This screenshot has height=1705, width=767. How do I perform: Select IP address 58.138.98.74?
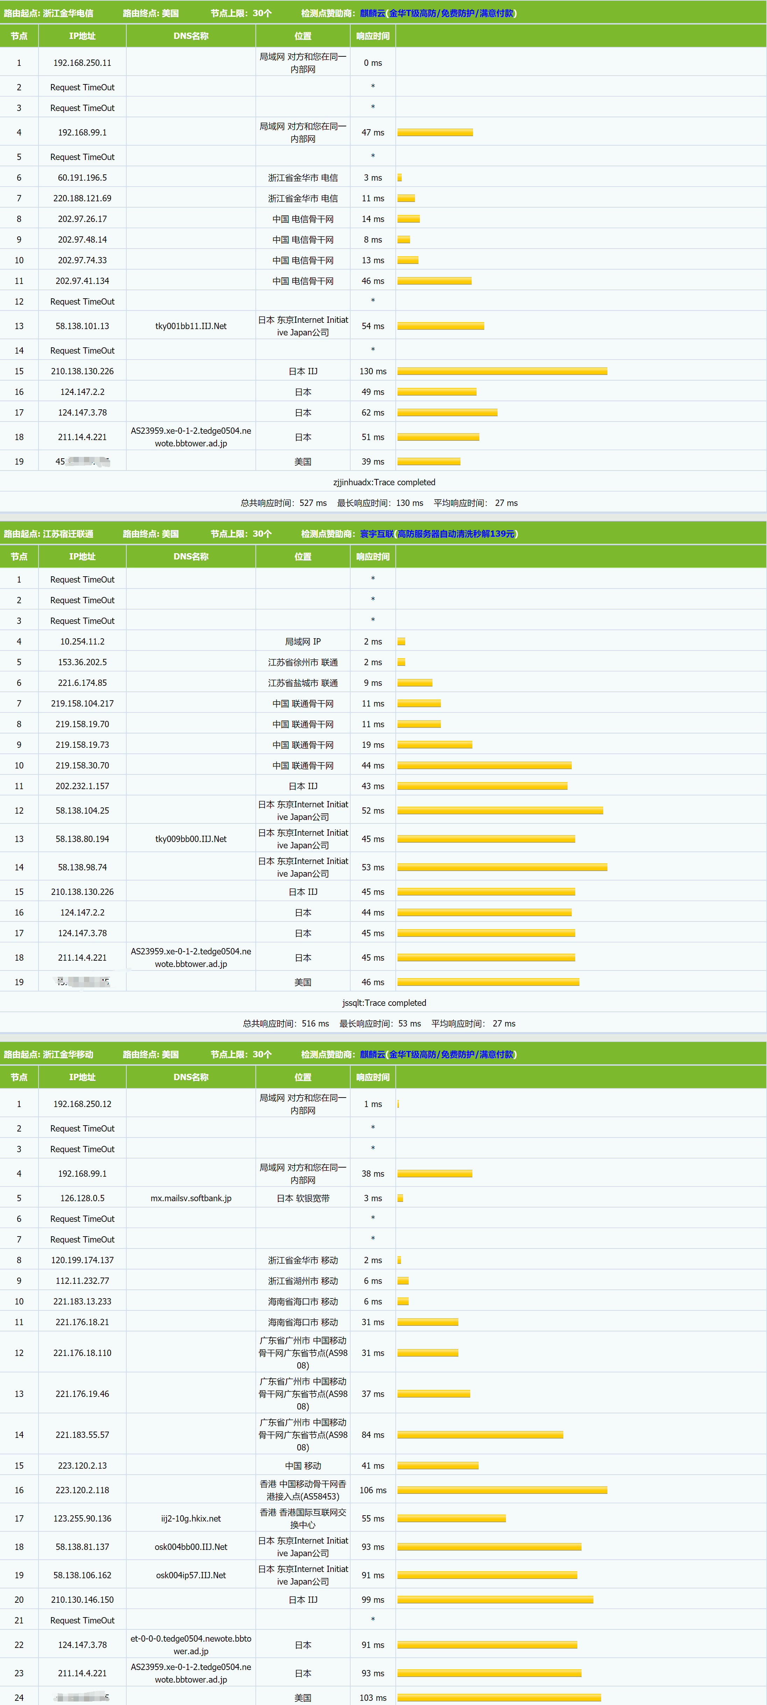tap(82, 867)
